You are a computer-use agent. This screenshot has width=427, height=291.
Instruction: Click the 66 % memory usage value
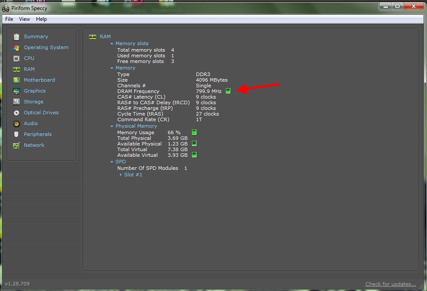[174, 132]
